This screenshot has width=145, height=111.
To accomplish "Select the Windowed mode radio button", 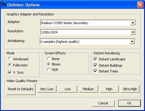I will (10, 59).
